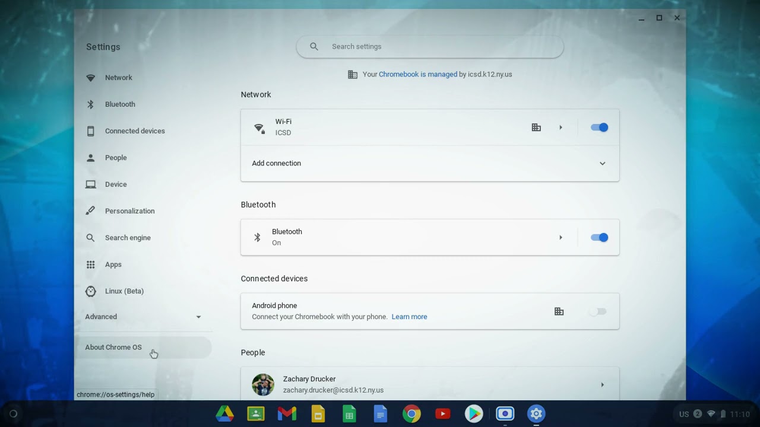Click the Personalization brush icon in sidebar
Image resolution: width=760 pixels, height=427 pixels.
coord(90,211)
